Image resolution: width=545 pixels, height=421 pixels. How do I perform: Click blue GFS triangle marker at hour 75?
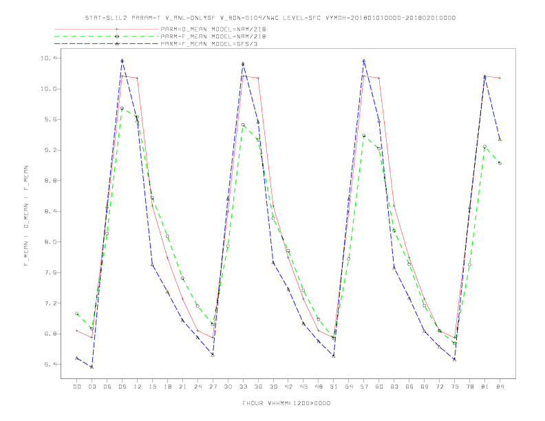point(454,359)
